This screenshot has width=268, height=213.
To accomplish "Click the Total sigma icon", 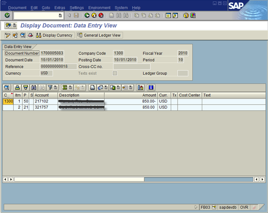I will 65,88.
